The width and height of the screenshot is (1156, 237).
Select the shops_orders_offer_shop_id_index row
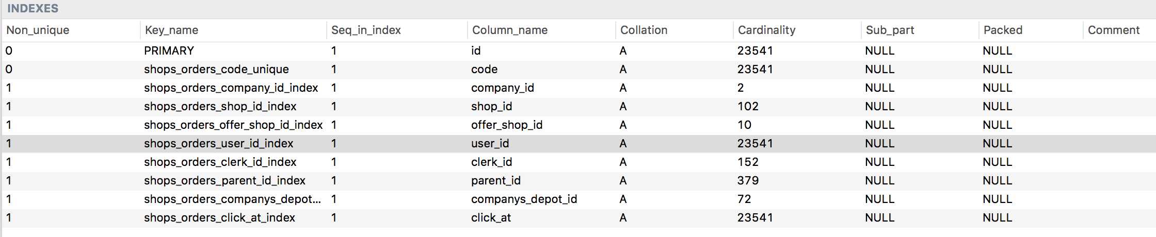(x=578, y=125)
